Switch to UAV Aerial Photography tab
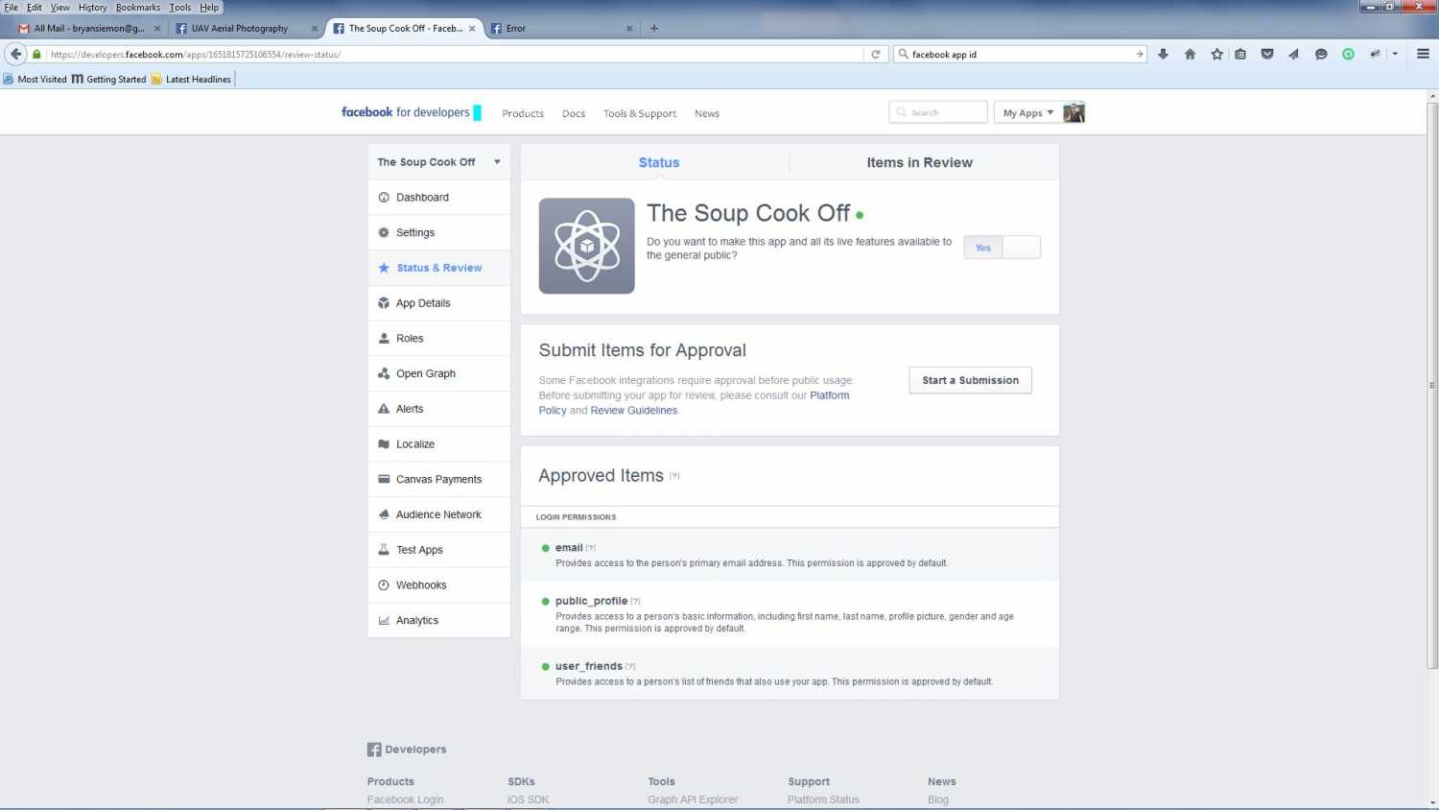The height and width of the screenshot is (810, 1439). pyautogui.click(x=247, y=28)
